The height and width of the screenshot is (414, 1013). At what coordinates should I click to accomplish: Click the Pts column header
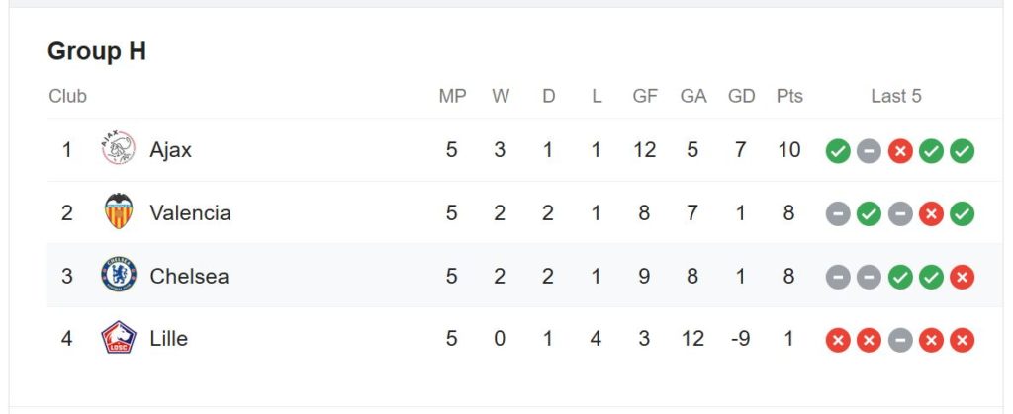click(x=789, y=96)
